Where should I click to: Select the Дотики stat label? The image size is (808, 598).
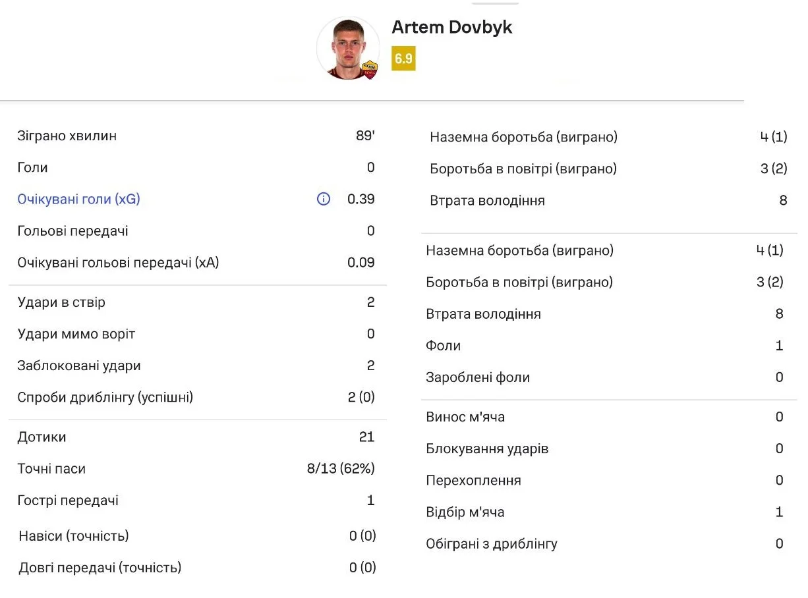[42, 437]
